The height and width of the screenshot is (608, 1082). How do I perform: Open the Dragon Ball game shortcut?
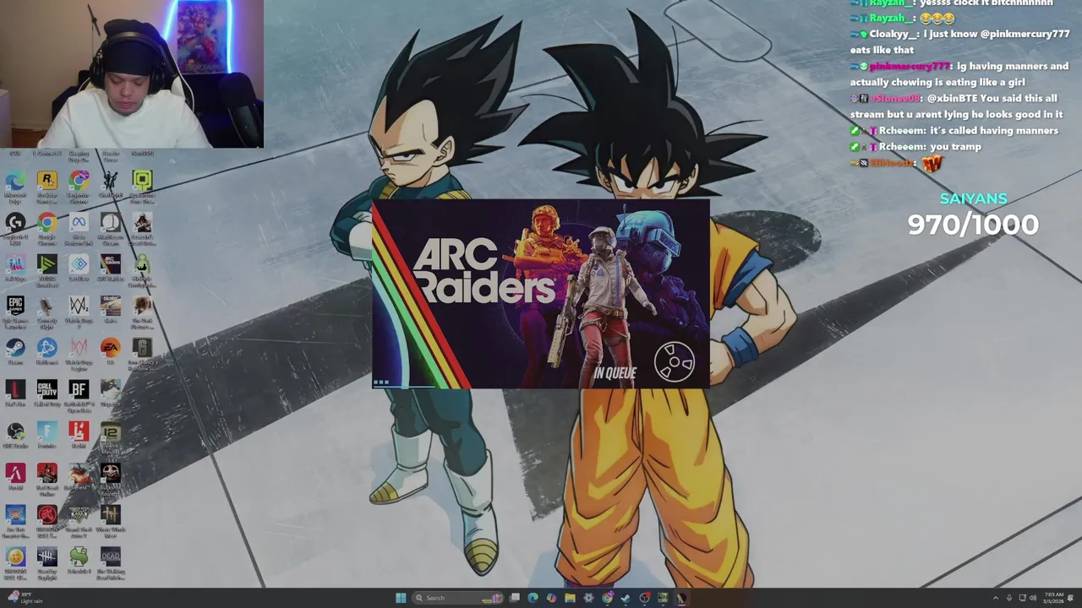click(14, 562)
